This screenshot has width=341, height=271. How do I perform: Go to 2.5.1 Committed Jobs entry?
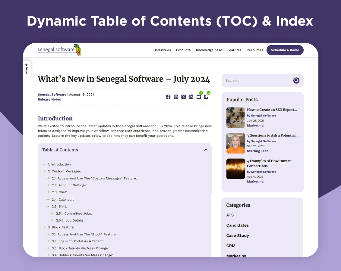74,213
